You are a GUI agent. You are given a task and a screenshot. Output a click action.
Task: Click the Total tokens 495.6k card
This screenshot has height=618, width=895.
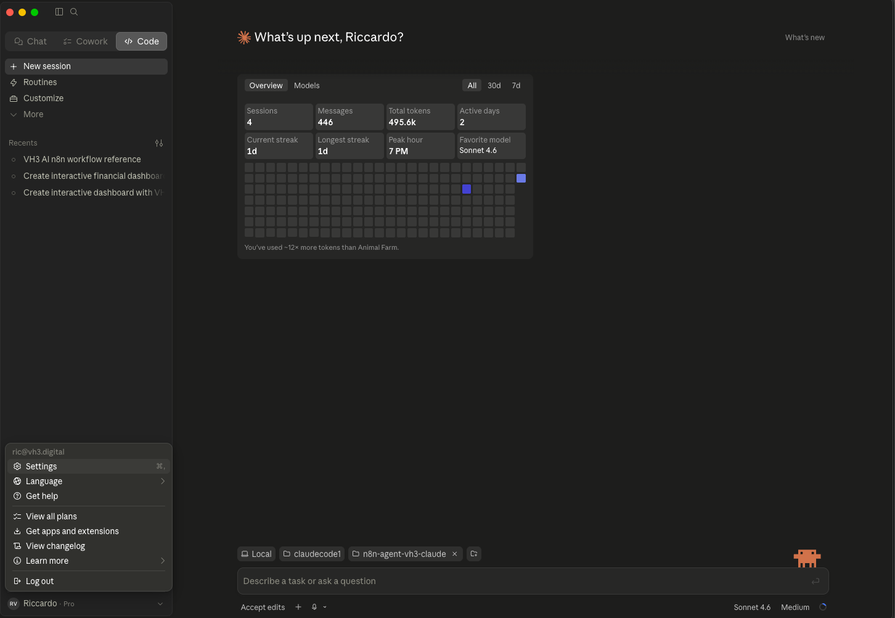[420, 117]
